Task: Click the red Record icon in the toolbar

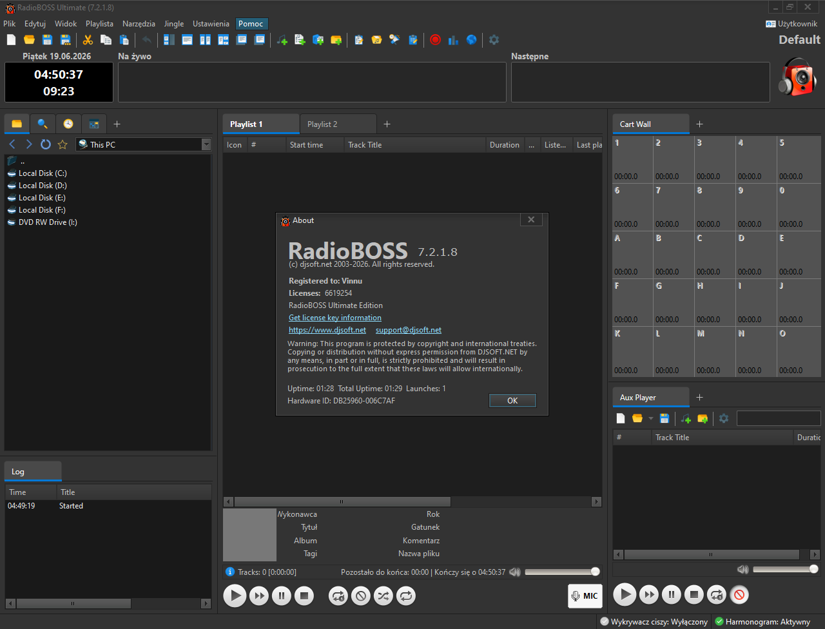Action: coord(435,40)
